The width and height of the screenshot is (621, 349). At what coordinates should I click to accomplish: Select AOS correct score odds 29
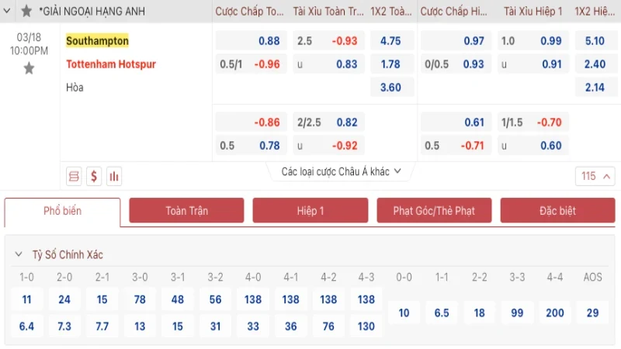[592, 313]
